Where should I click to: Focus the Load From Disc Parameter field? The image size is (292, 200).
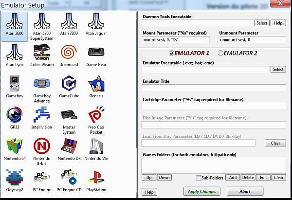199,143
